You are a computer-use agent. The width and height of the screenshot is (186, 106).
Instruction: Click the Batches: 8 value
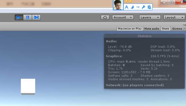click(116, 65)
